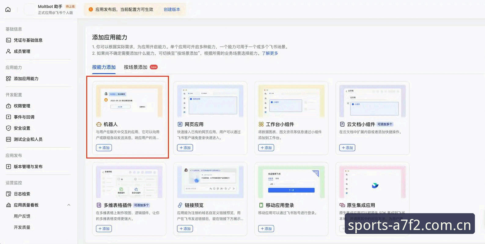485x244 pixels.
Task: Click the home icon in top bar
Action: (x=8, y=9)
